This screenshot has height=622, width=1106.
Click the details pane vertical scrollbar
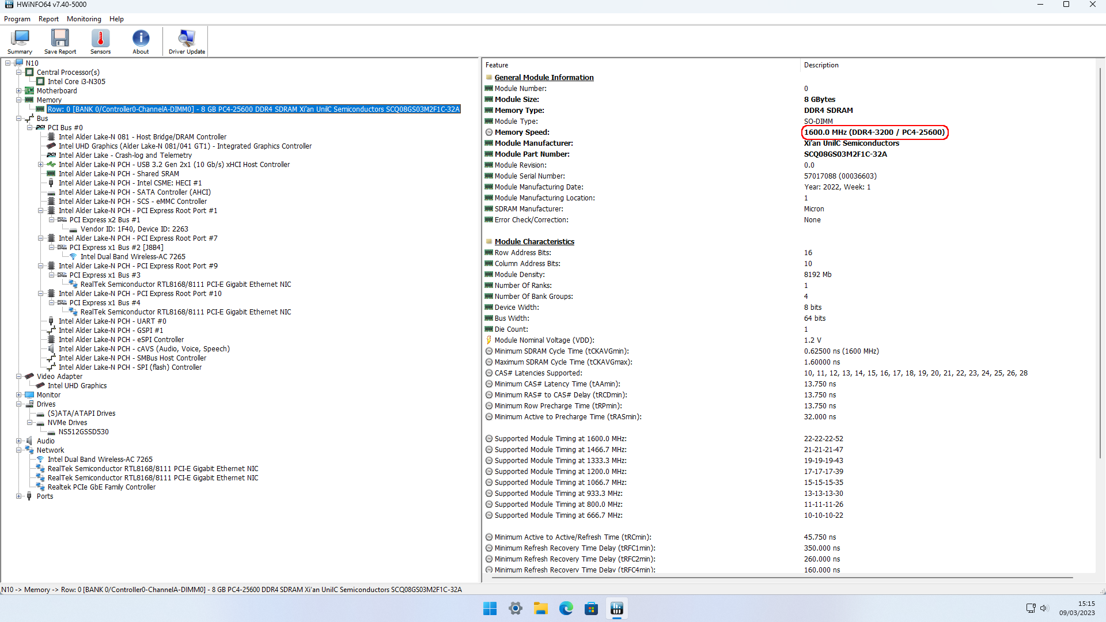point(1100,262)
